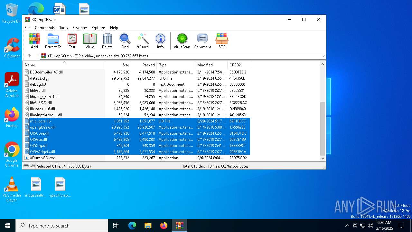
Task: Select Adobe Acrobat desktop shortcut
Action: click(x=12, y=85)
